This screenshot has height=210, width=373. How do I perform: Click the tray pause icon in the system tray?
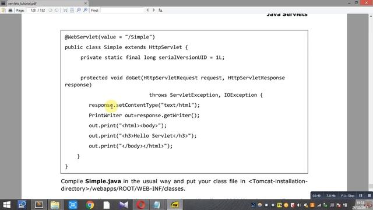[x=273, y=205]
